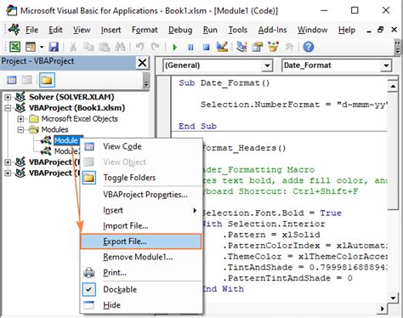Image resolution: width=403 pixels, height=318 pixels.
Task: Open the (General) object dropdown
Action: point(267,65)
